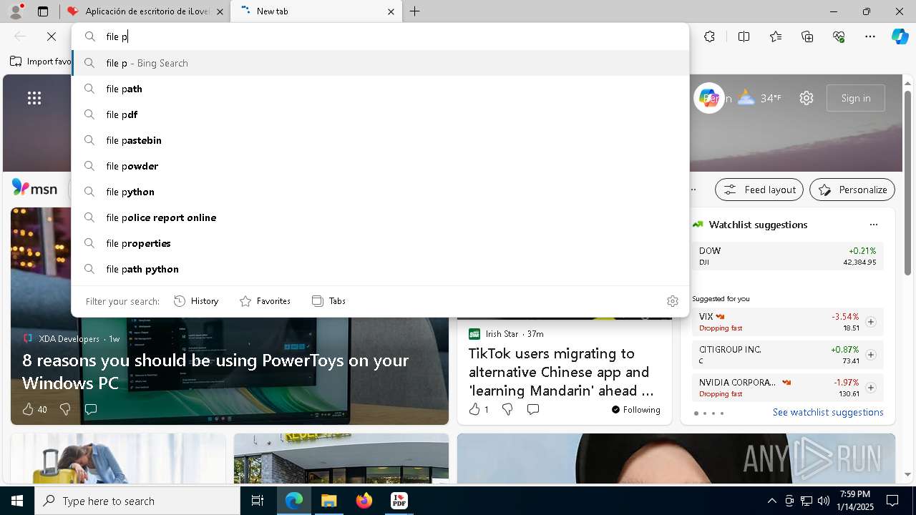Open Watchlist suggestions more options
This screenshot has width=916, height=515.
[x=874, y=225]
